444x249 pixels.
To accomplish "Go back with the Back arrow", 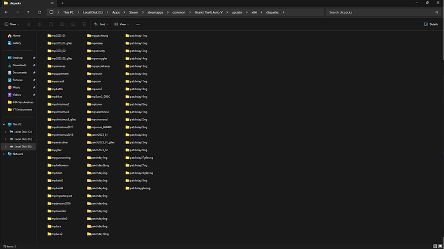I will 6,12.
